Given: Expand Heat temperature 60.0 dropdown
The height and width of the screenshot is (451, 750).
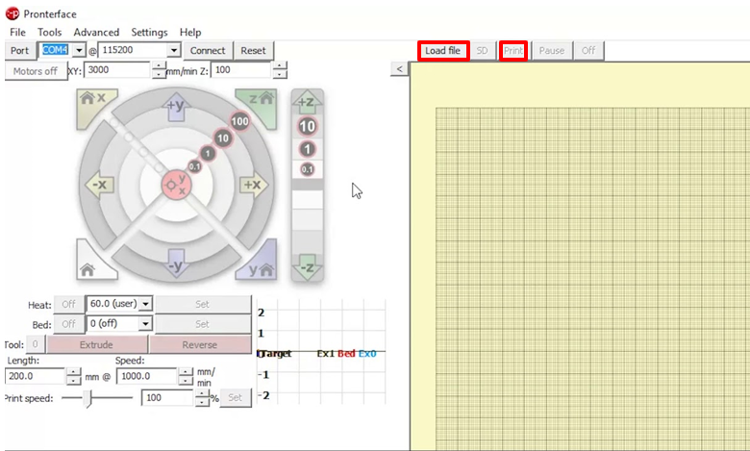Looking at the screenshot, I should click(145, 304).
